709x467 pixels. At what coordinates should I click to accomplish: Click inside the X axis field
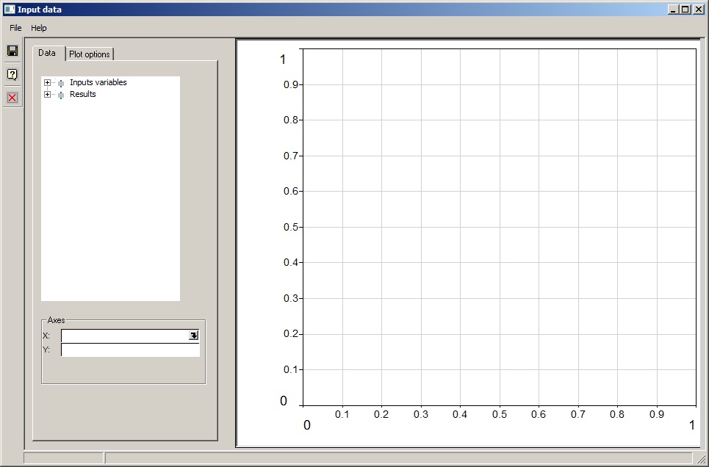[x=124, y=336]
